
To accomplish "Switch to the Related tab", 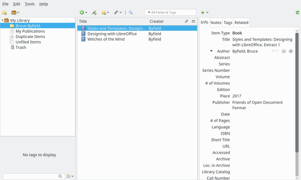I will (241, 22).
